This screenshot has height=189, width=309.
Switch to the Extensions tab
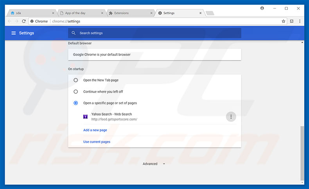pos(131,13)
